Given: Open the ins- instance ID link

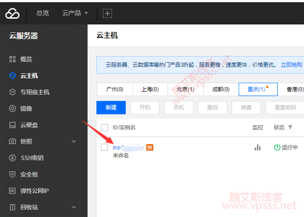Looking at the screenshot, I should [x=128, y=148].
